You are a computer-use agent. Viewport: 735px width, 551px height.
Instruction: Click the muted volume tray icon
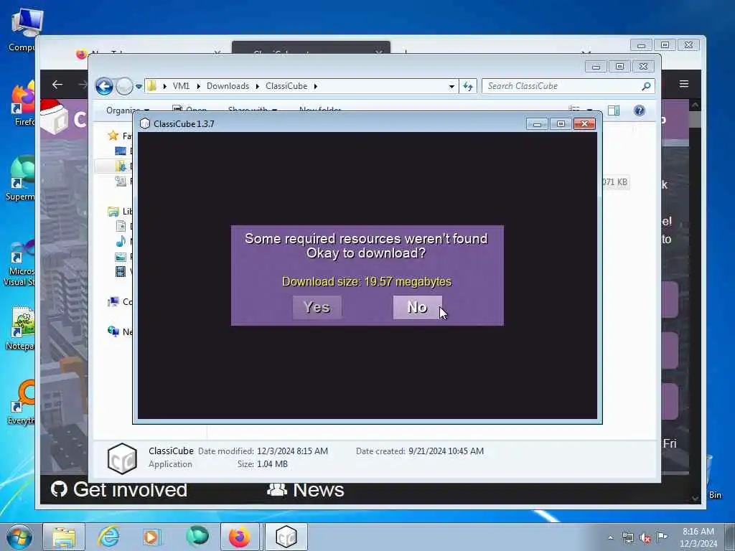click(x=645, y=538)
